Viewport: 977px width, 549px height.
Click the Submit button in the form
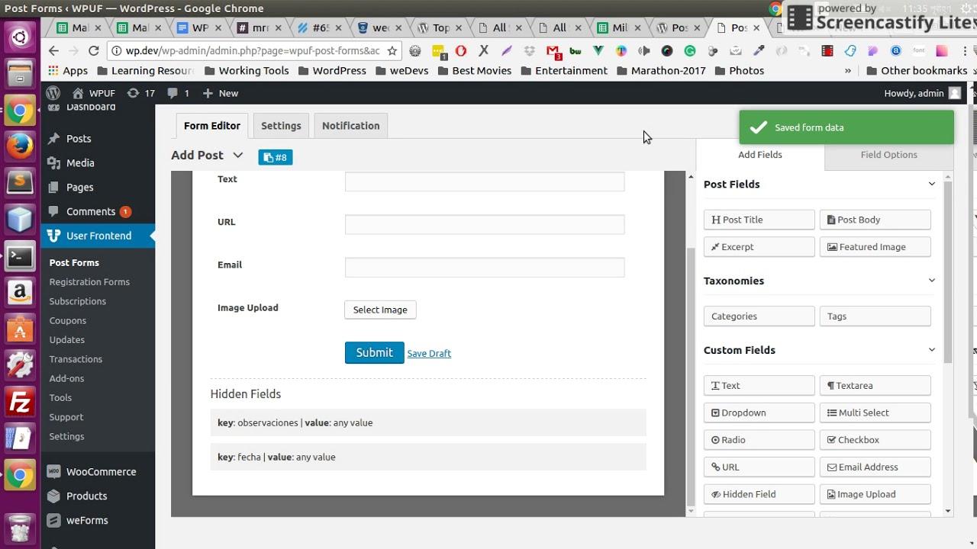coord(374,352)
